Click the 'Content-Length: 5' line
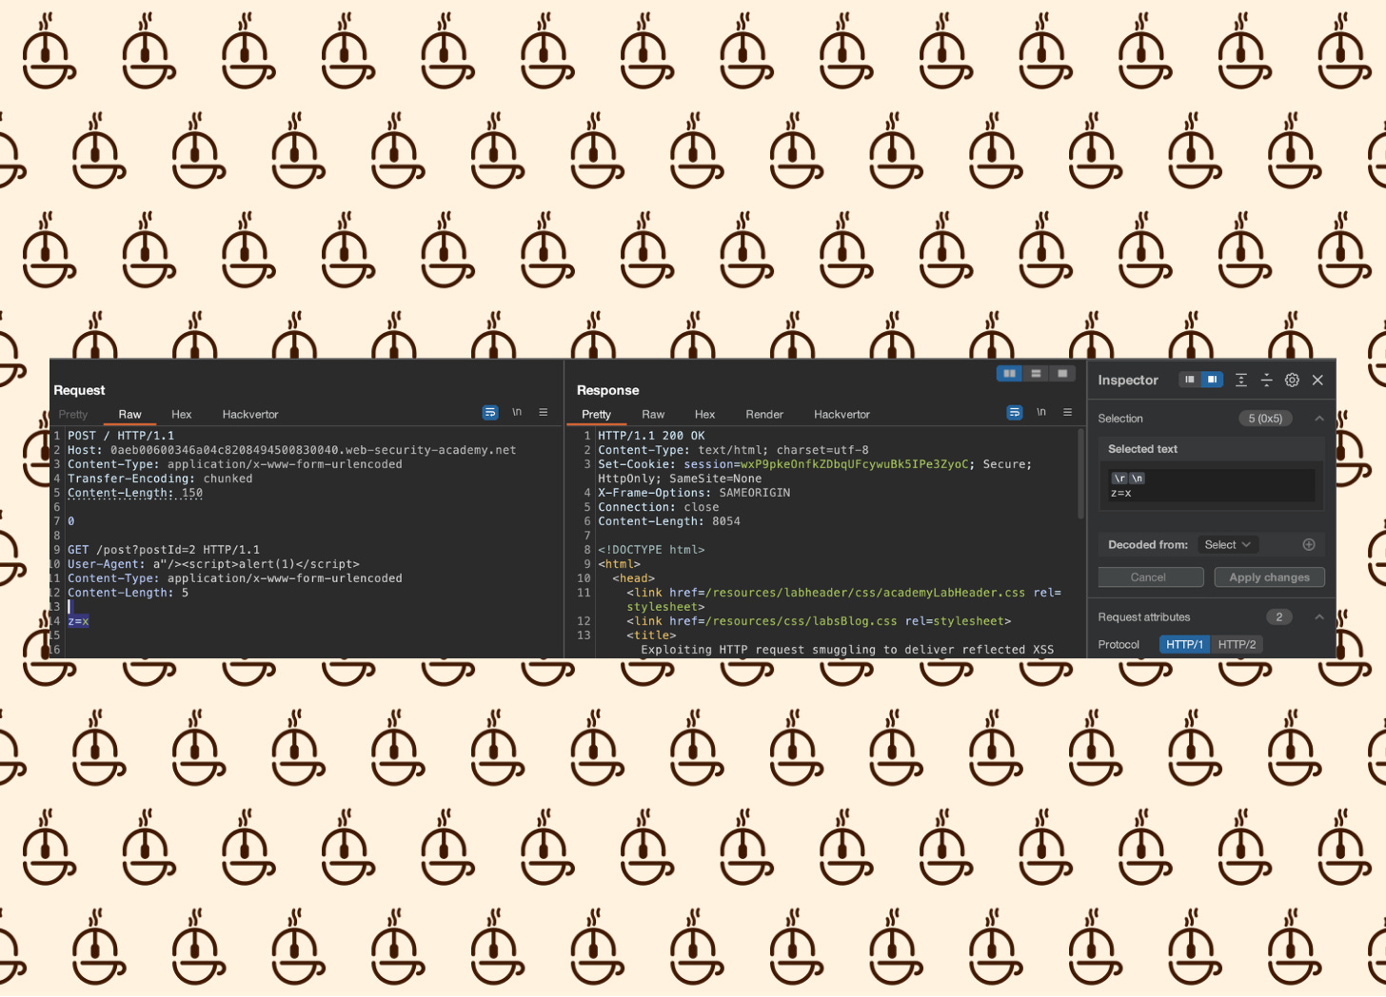This screenshot has width=1386, height=997. pos(128,593)
